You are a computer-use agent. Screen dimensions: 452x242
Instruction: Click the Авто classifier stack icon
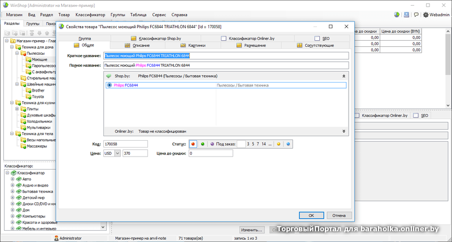click(19, 179)
